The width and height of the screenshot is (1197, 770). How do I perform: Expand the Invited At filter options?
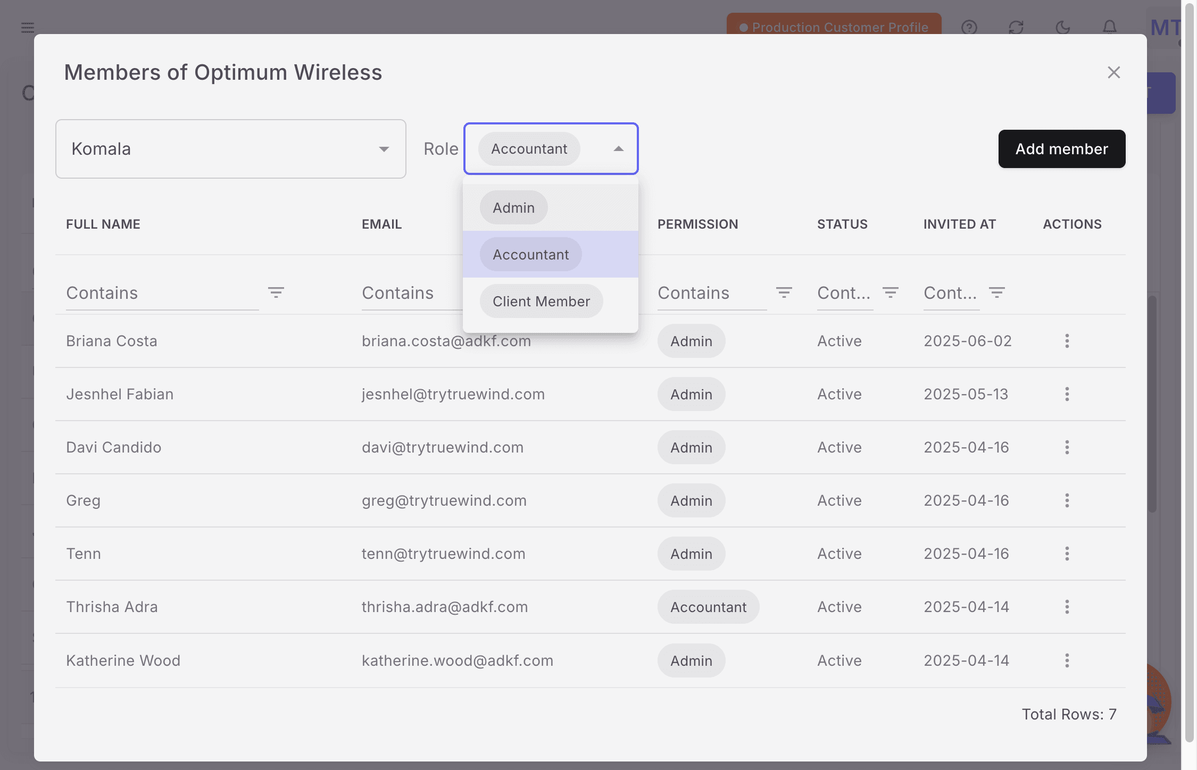tap(996, 292)
